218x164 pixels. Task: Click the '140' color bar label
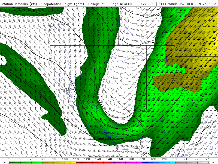pos(109,159)
